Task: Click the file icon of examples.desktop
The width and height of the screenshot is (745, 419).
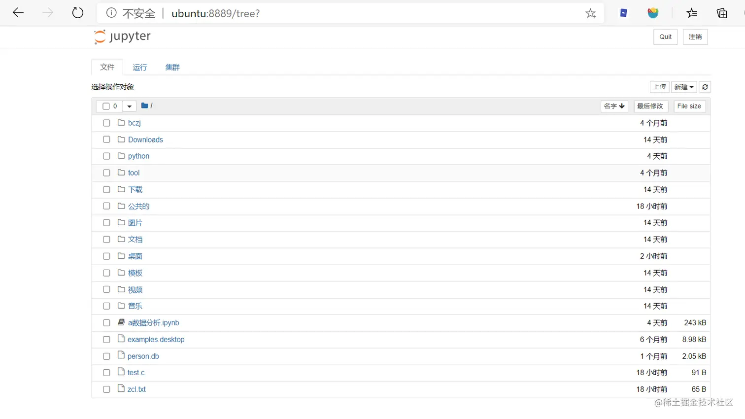Action: [x=121, y=339]
